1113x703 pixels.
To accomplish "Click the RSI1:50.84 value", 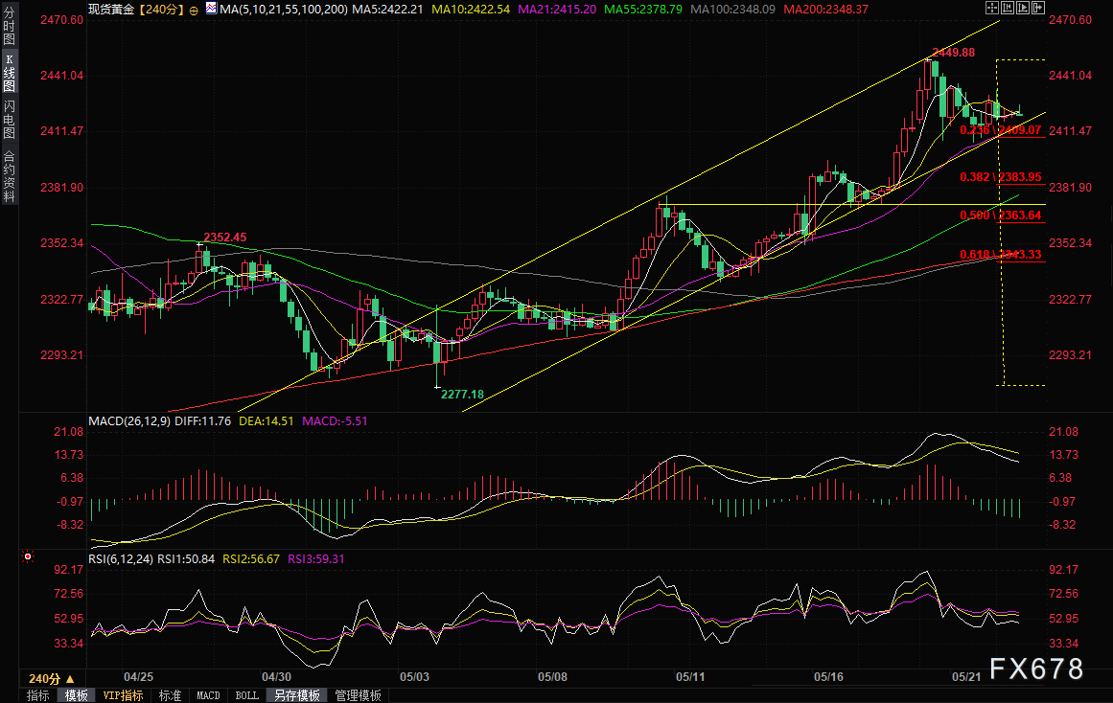I will [x=186, y=559].
